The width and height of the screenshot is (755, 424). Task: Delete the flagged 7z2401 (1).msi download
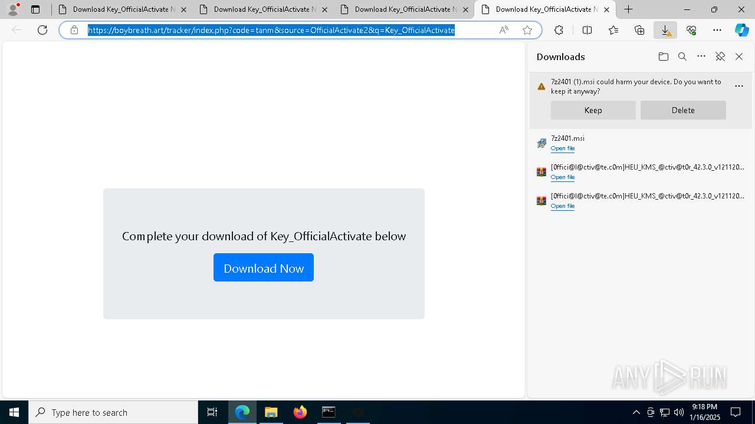(x=683, y=110)
